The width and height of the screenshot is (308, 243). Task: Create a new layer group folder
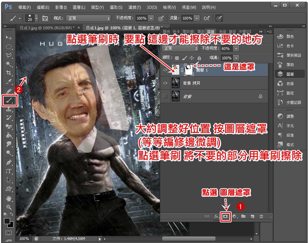(x=243, y=216)
